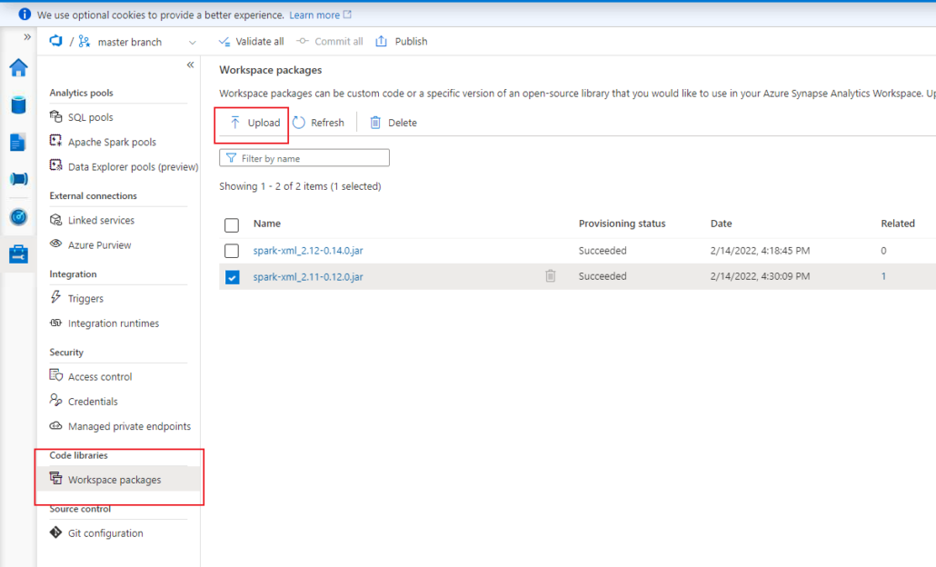Sort by the Name column header
Viewport: 936px width, 567px height.
tap(267, 224)
